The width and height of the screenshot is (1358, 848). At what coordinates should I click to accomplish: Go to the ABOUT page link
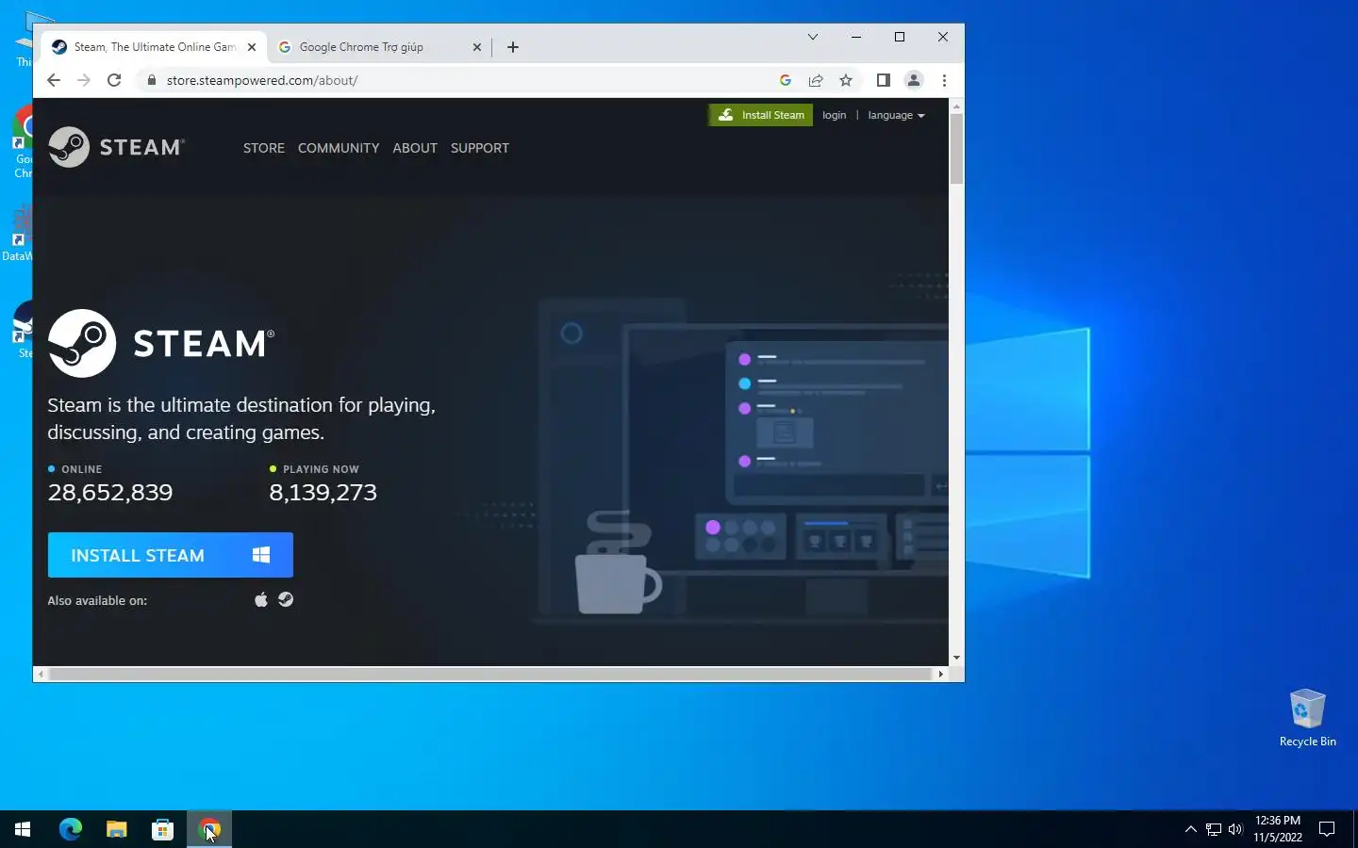point(415,148)
